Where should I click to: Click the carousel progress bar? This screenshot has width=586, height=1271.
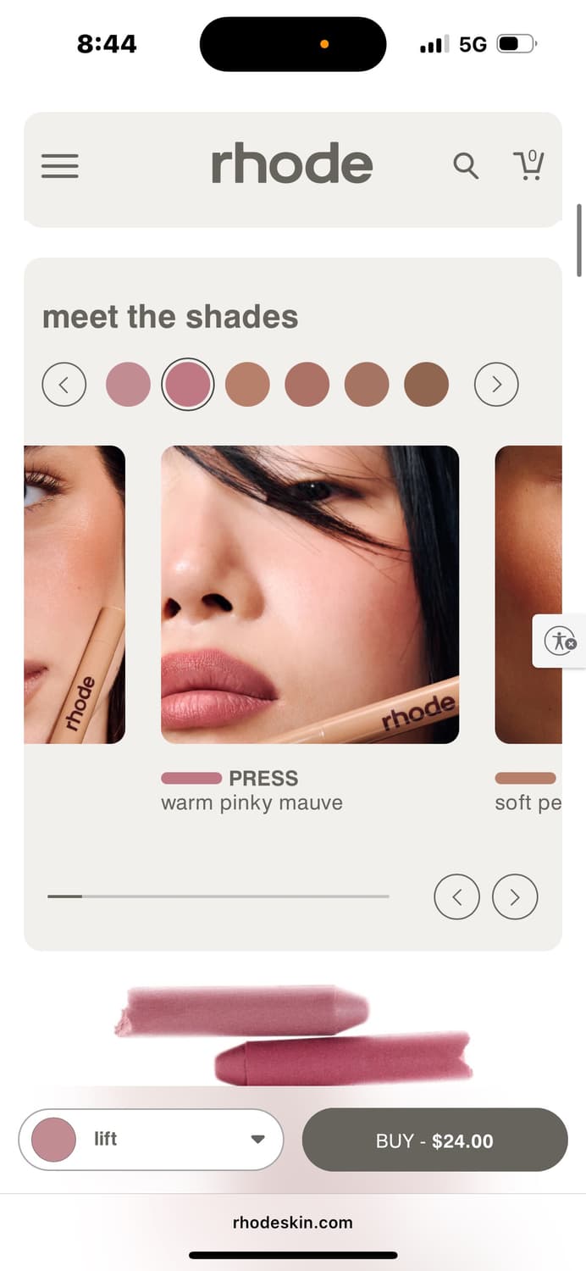pos(218,896)
